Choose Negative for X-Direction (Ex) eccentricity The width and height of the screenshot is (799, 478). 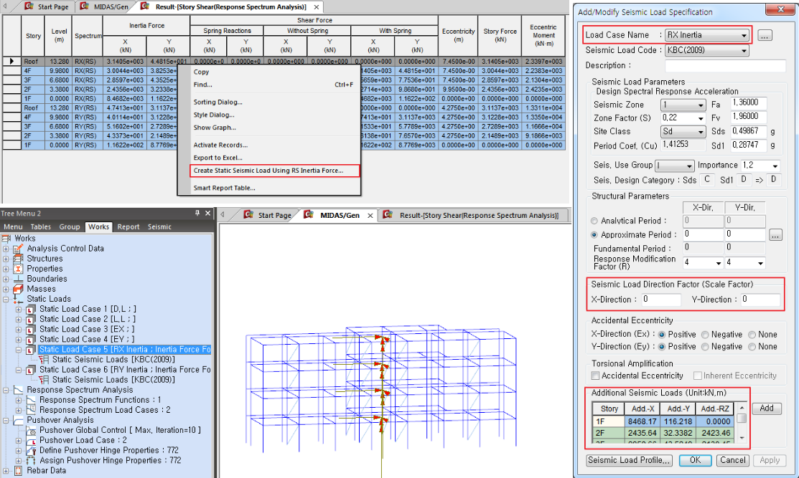coord(705,335)
